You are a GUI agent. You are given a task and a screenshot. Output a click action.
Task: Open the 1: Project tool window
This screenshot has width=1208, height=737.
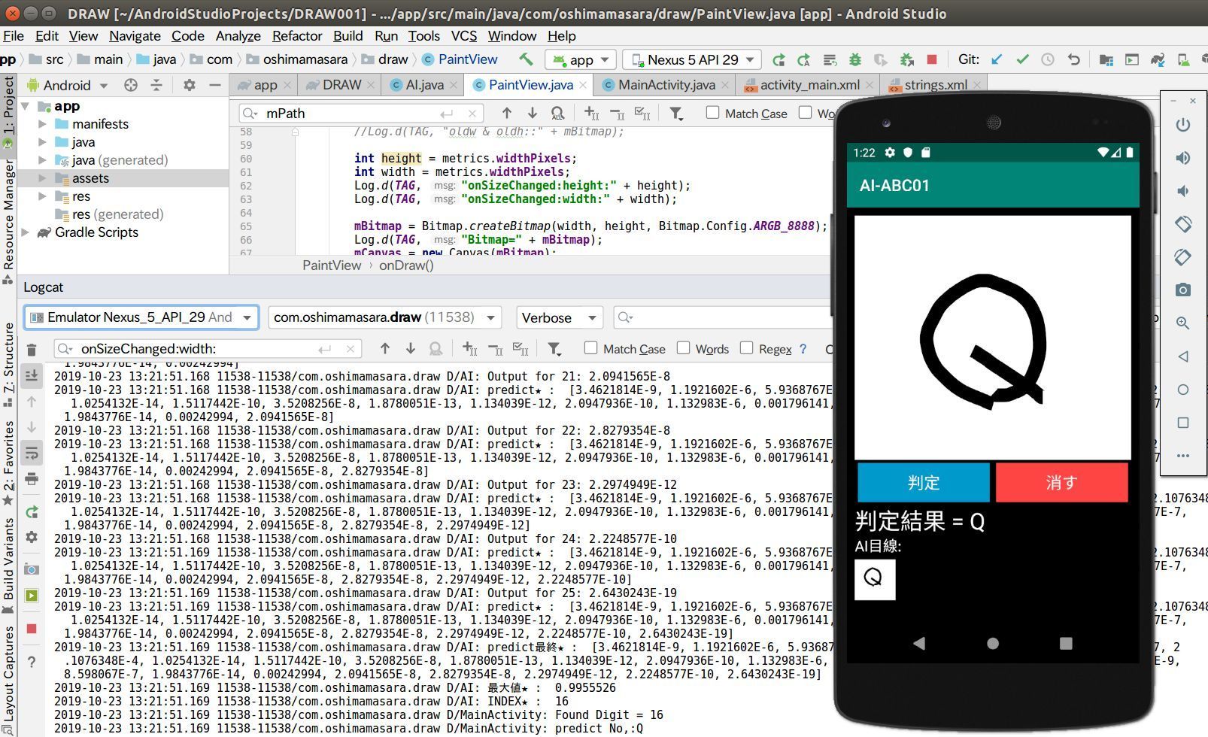[x=8, y=106]
